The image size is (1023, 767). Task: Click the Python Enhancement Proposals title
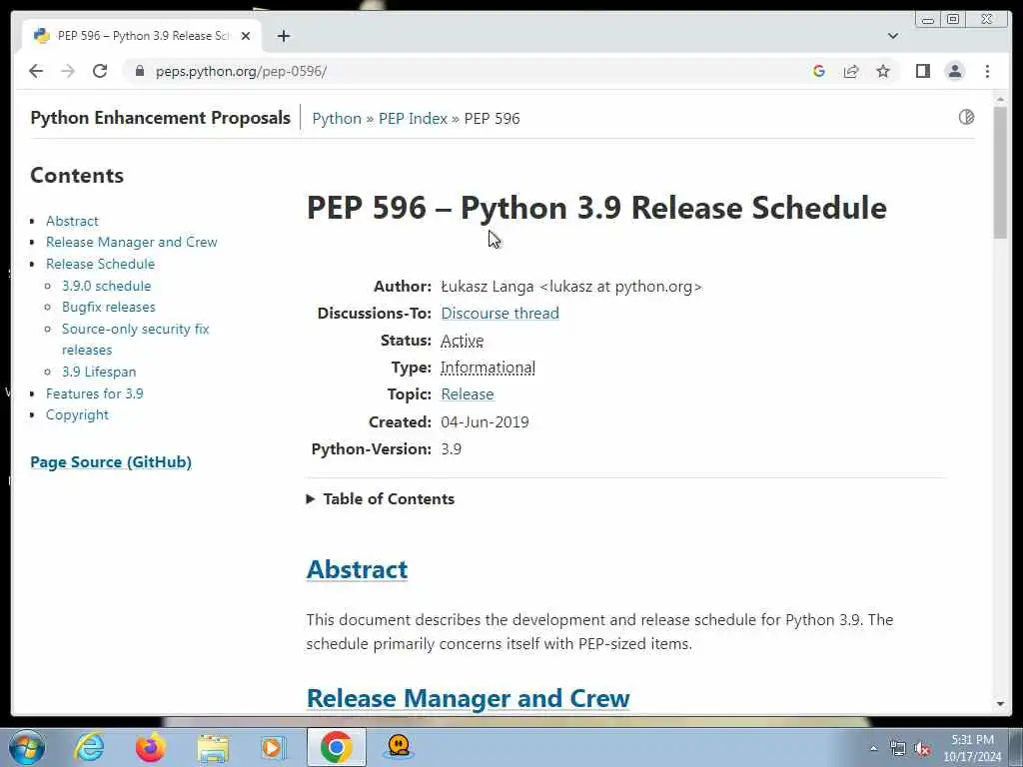coord(161,118)
